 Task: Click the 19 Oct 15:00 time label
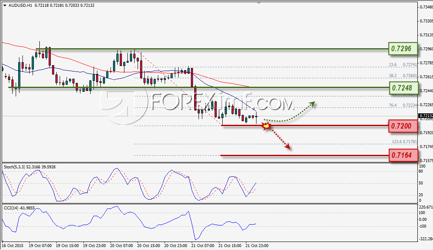(x=67, y=246)
